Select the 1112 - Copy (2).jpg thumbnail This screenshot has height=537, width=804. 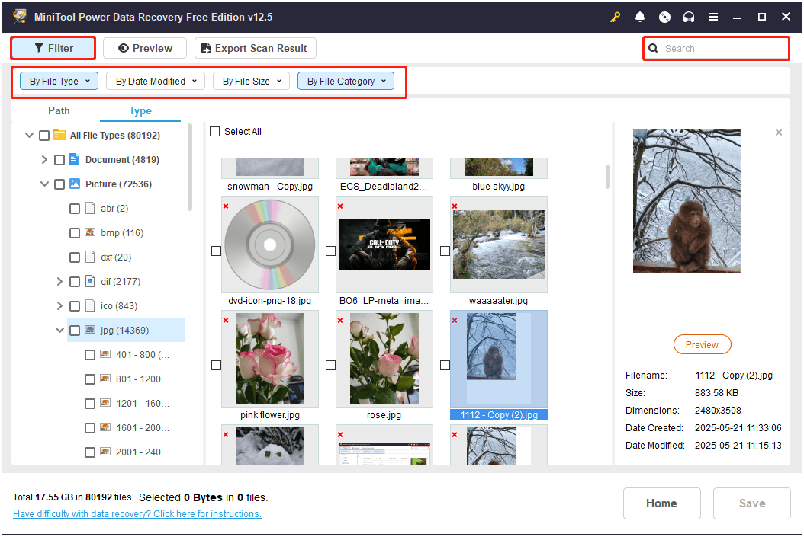point(498,360)
